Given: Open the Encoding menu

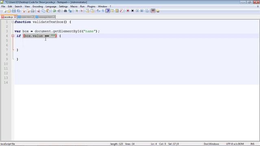Looking at the screenshot, I should pyautogui.click(x=38, y=6).
